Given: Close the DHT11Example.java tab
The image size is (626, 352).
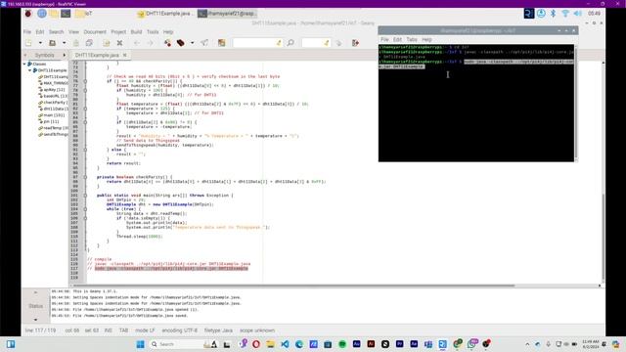Looking at the screenshot, I should point(125,55).
